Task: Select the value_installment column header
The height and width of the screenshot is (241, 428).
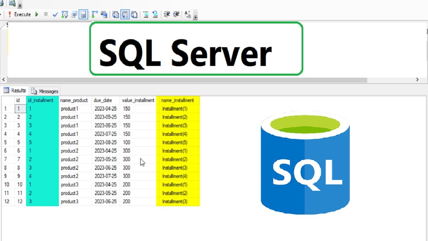Action: pos(138,100)
